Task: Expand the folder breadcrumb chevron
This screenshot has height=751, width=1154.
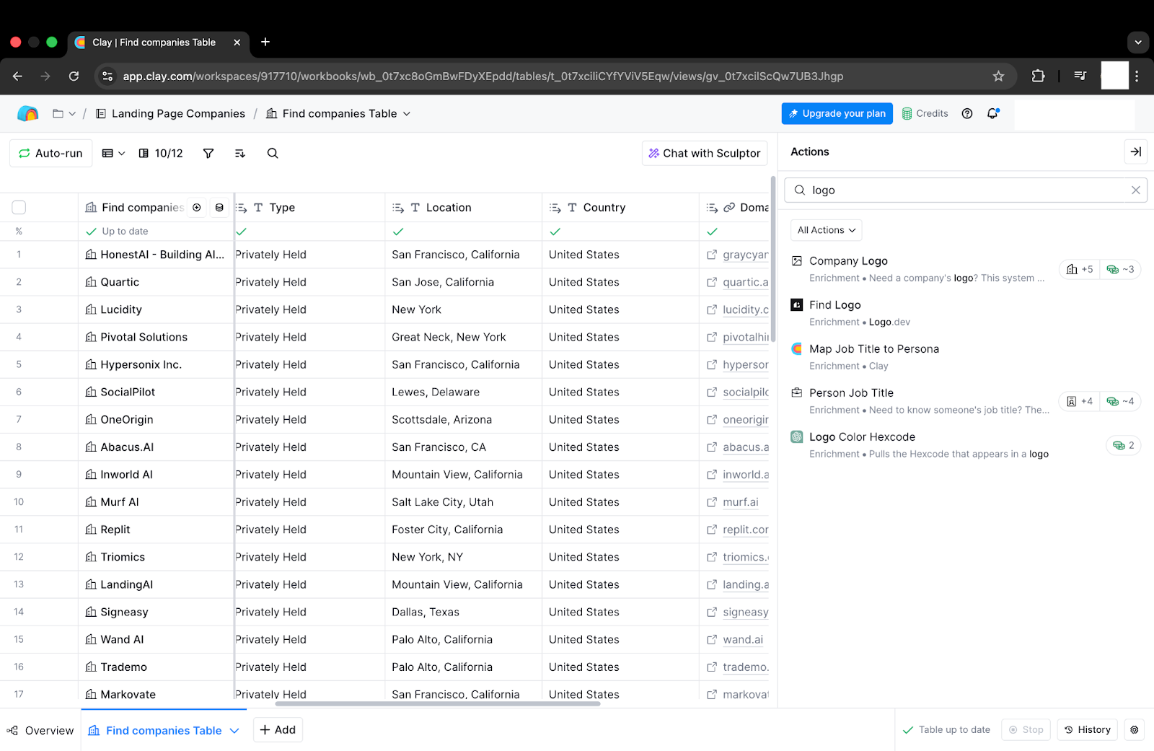Action: [x=72, y=113]
